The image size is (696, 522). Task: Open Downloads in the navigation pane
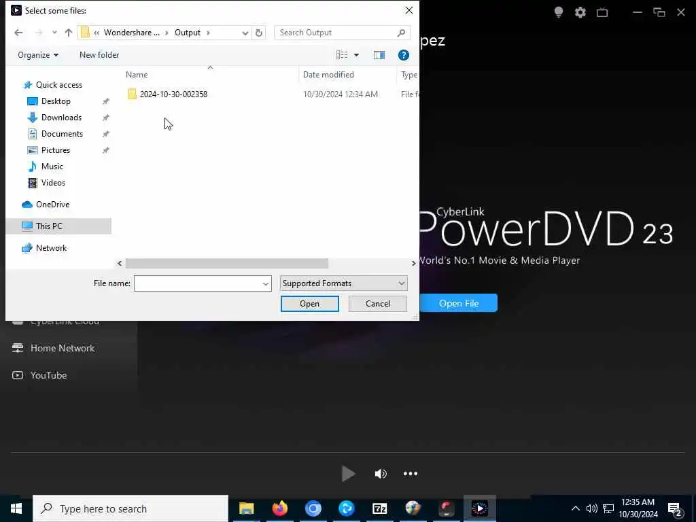click(61, 118)
